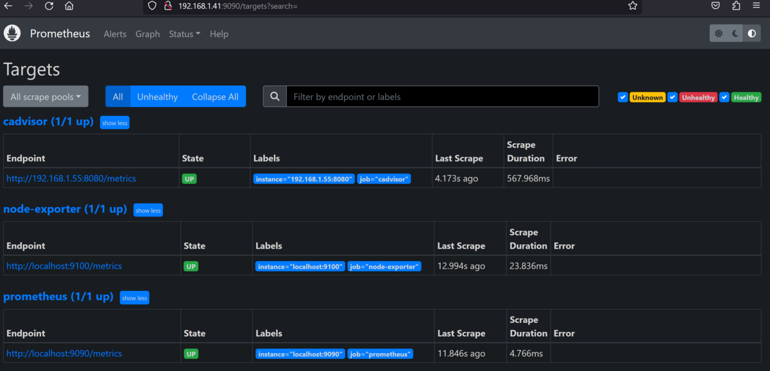770x371 pixels.
Task: Reload the page with the refresh icon
Action: click(x=49, y=6)
